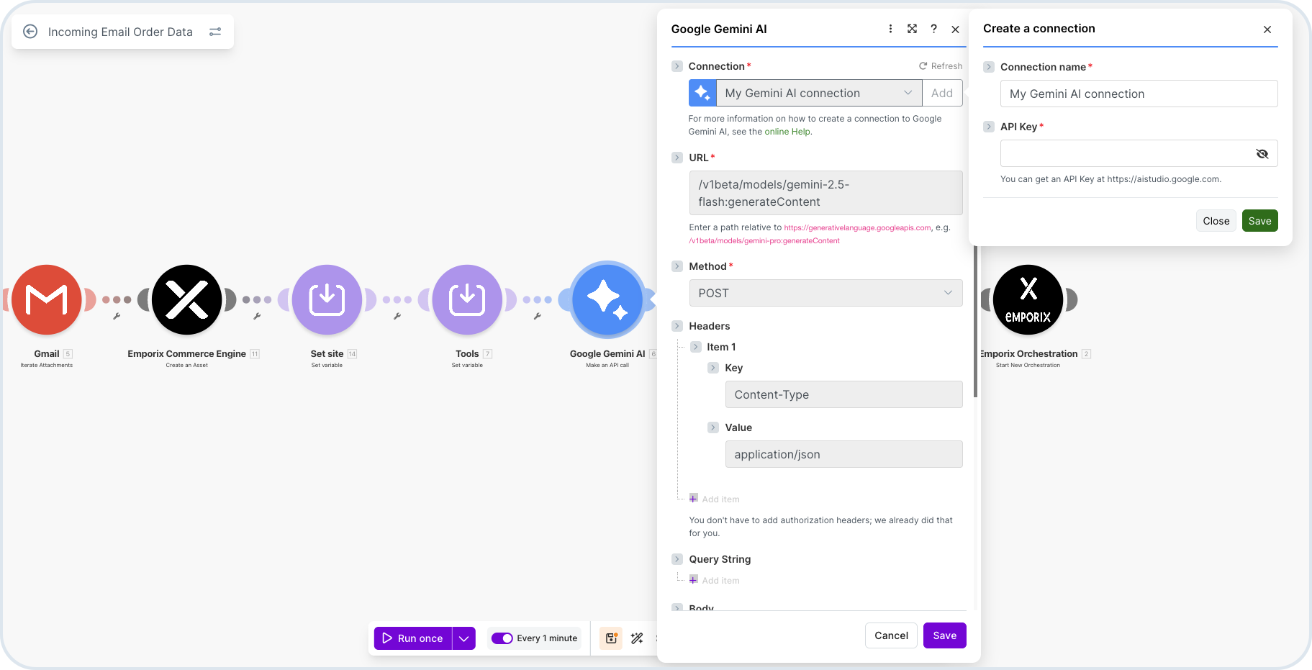The height and width of the screenshot is (670, 1312).
Task: Toggle the API Key chevron in dialog
Action: point(989,127)
